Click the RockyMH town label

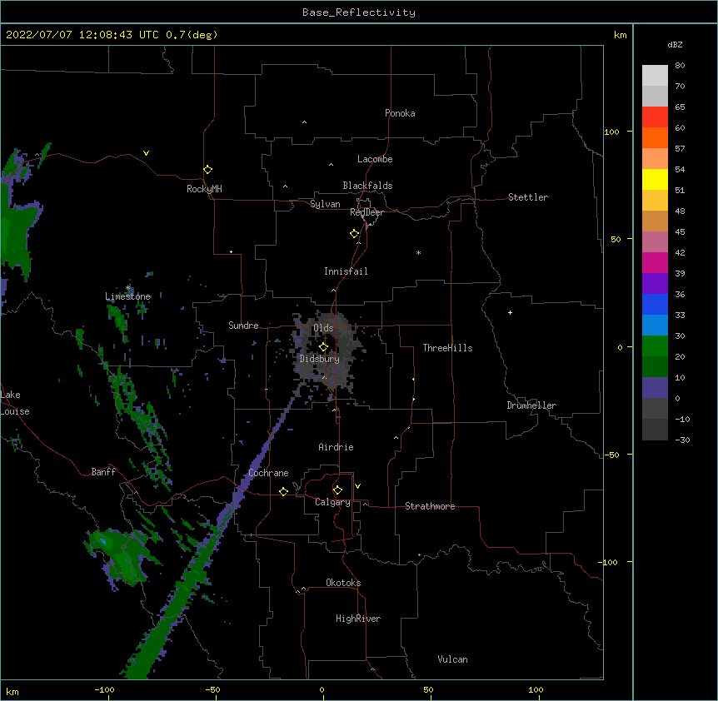(x=204, y=189)
